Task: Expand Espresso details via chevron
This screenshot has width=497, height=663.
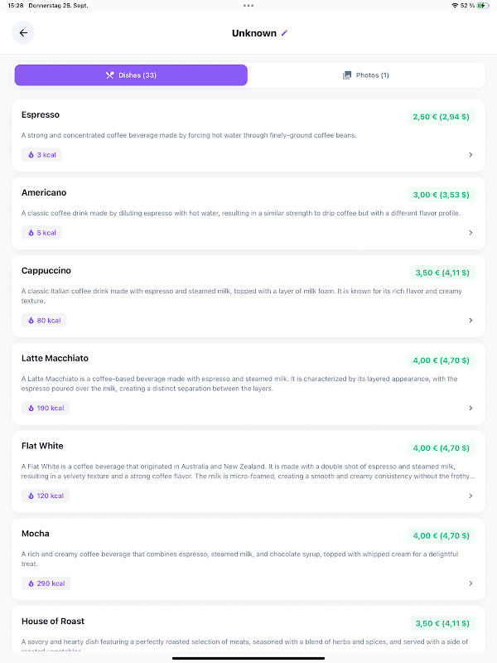Action: coord(470,155)
